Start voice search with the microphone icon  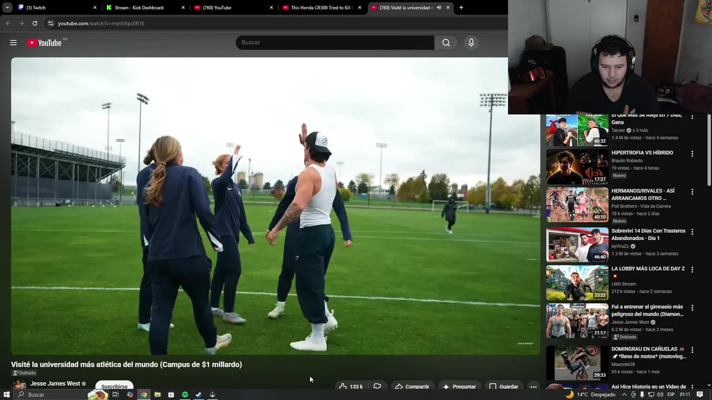point(471,43)
